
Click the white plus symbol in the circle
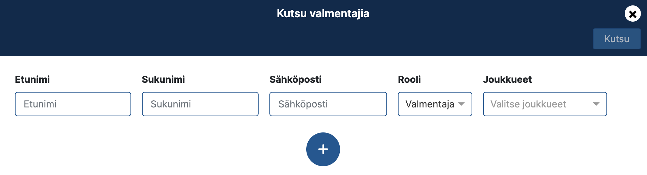point(323,149)
